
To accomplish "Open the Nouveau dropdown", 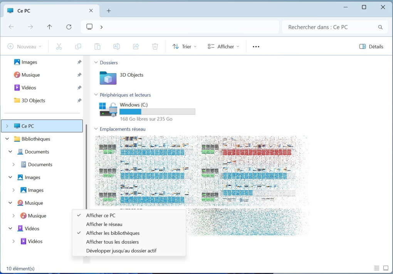I will tap(25, 47).
